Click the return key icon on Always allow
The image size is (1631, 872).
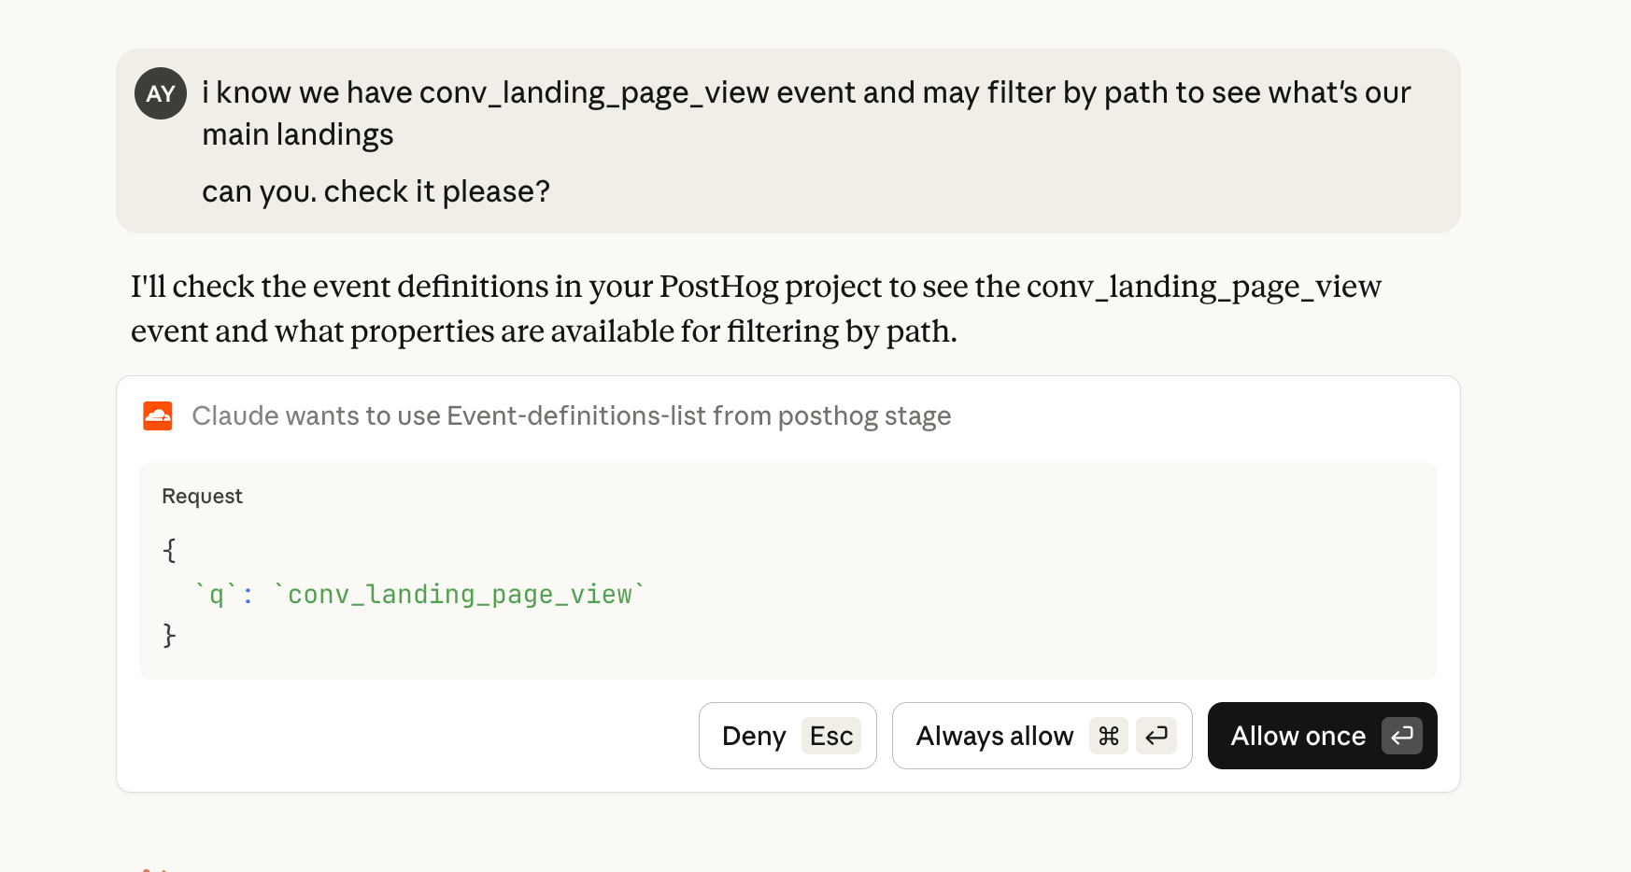tap(1156, 737)
